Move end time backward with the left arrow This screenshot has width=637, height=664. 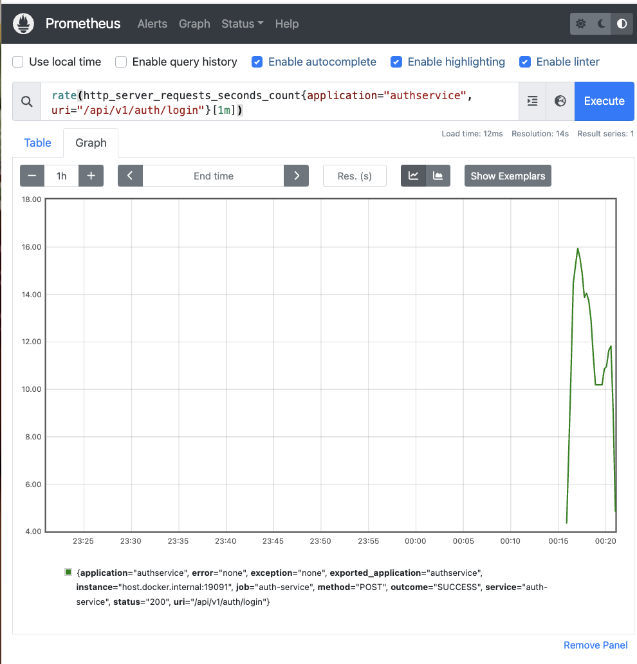click(x=130, y=176)
